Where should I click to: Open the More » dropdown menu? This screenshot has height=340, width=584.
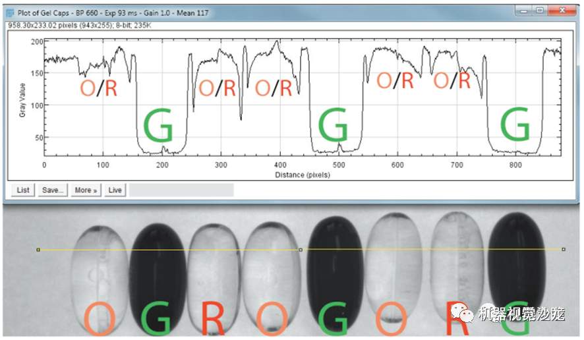86,190
